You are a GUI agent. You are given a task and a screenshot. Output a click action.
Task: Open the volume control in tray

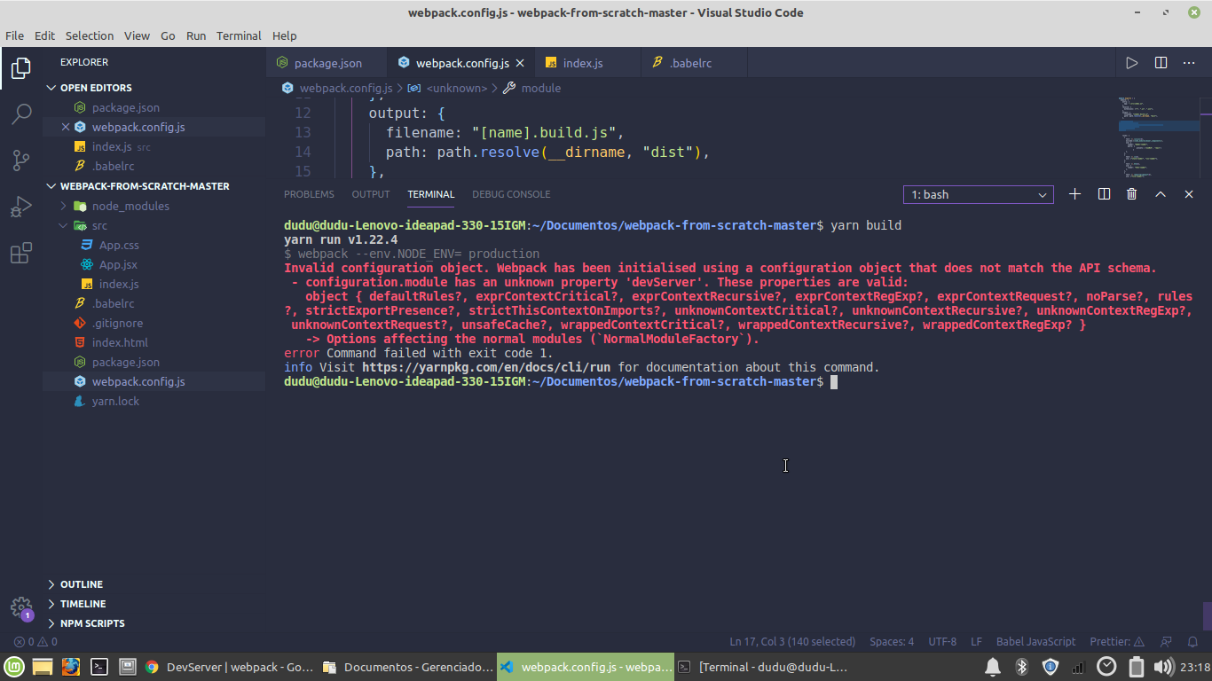1164,667
